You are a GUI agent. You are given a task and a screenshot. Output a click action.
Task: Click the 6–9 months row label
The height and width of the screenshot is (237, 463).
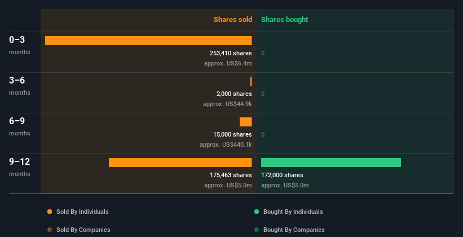[x=20, y=126]
